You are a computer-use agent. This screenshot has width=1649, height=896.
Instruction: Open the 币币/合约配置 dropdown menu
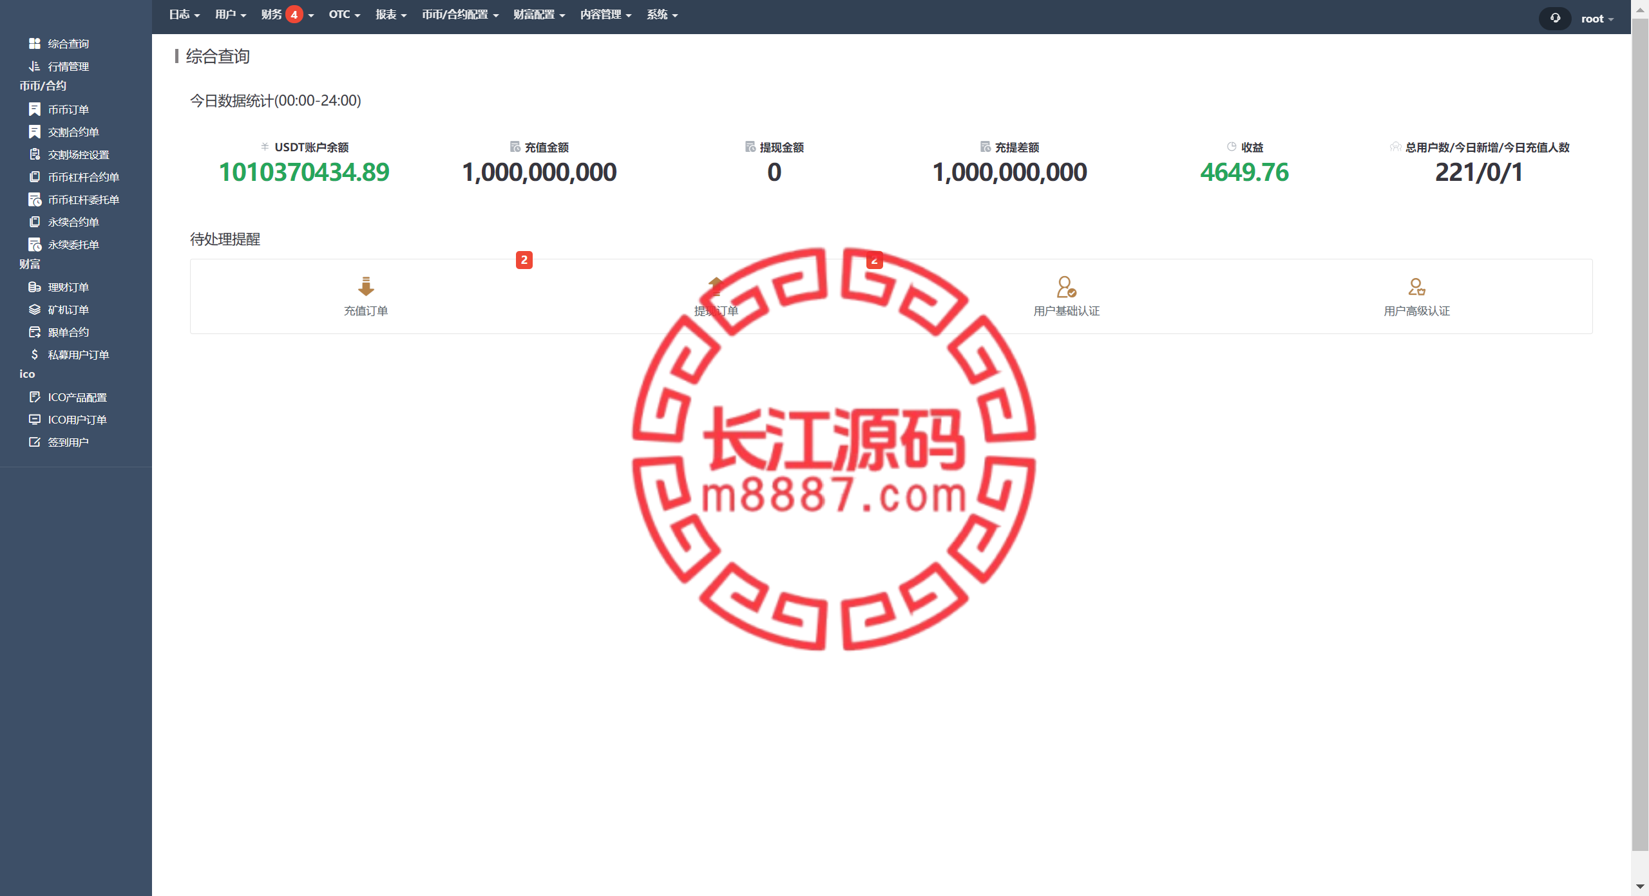(461, 14)
